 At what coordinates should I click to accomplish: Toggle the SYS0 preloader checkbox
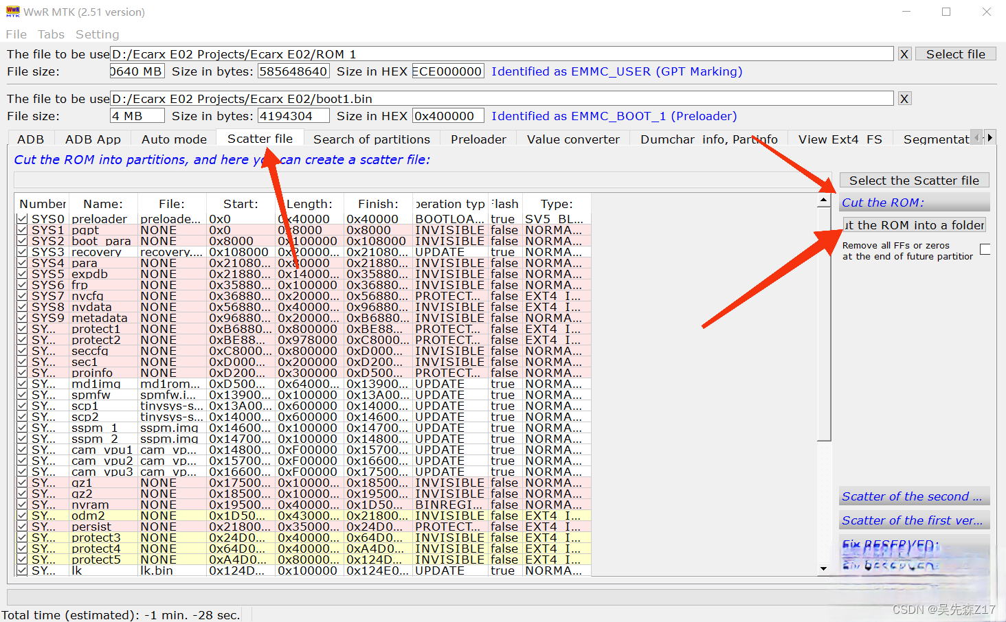click(x=23, y=219)
